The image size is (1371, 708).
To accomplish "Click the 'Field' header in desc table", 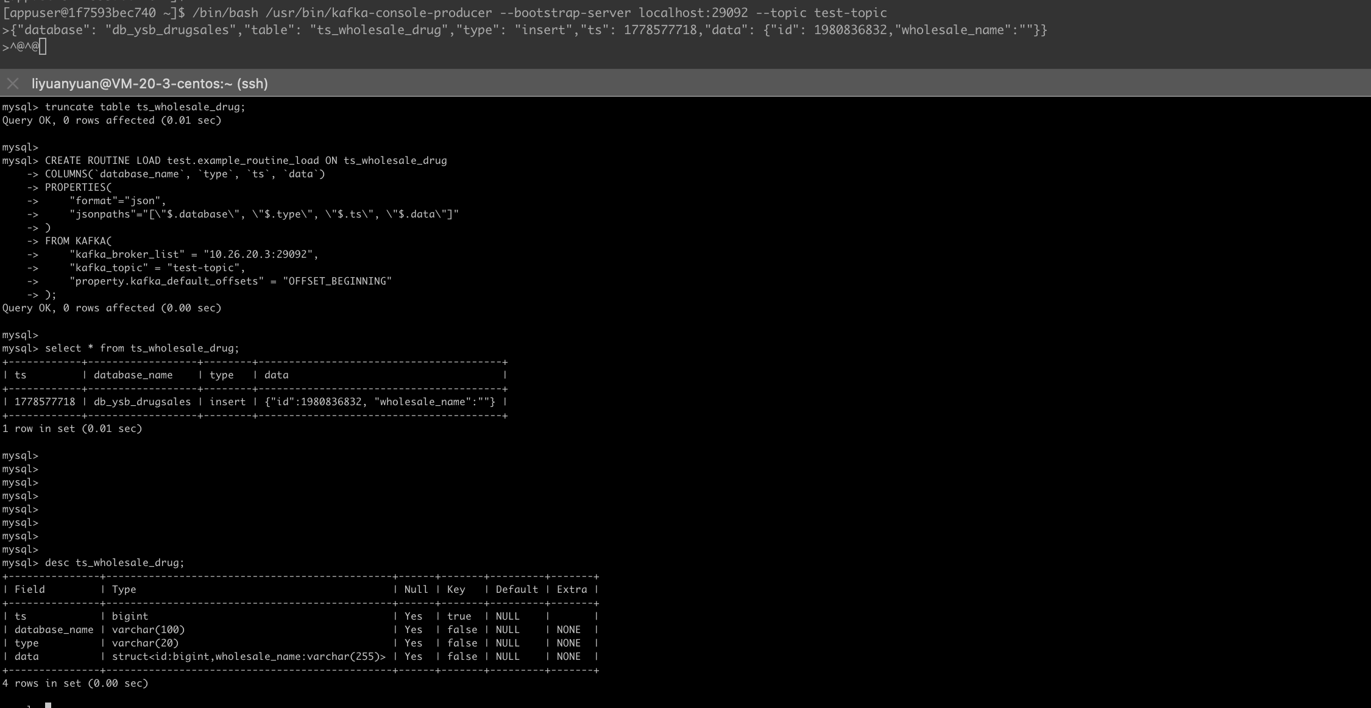I will (x=29, y=589).
